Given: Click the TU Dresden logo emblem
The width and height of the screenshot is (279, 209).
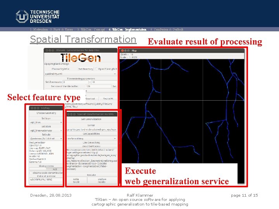Looking at the screenshot, I should tap(22, 16).
